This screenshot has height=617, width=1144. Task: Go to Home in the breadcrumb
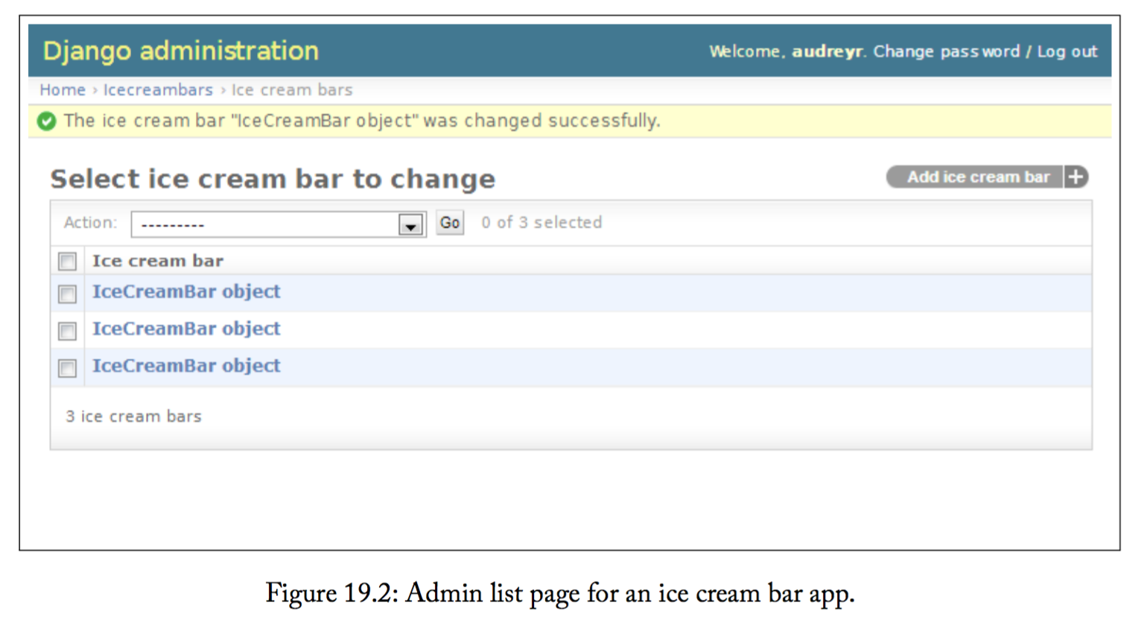(63, 90)
